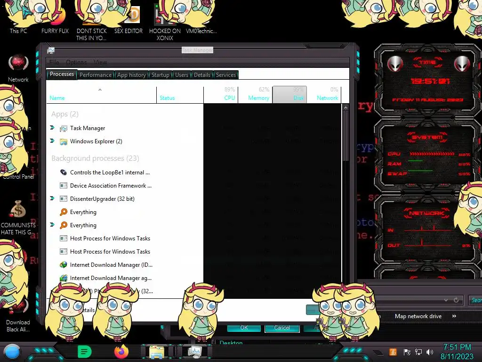
Task: Switch to Task Manager via the taskbar icon
Action: (x=194, y=352)
